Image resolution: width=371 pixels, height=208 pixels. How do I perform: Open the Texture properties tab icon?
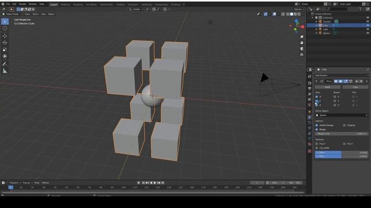310,151
